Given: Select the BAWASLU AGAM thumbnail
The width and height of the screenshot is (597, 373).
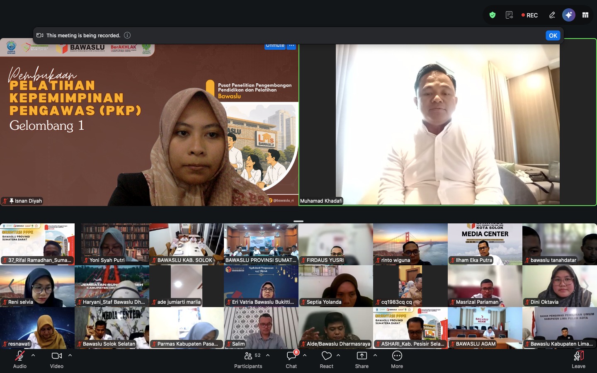Looking at the screenshot, I should [485, 328].
